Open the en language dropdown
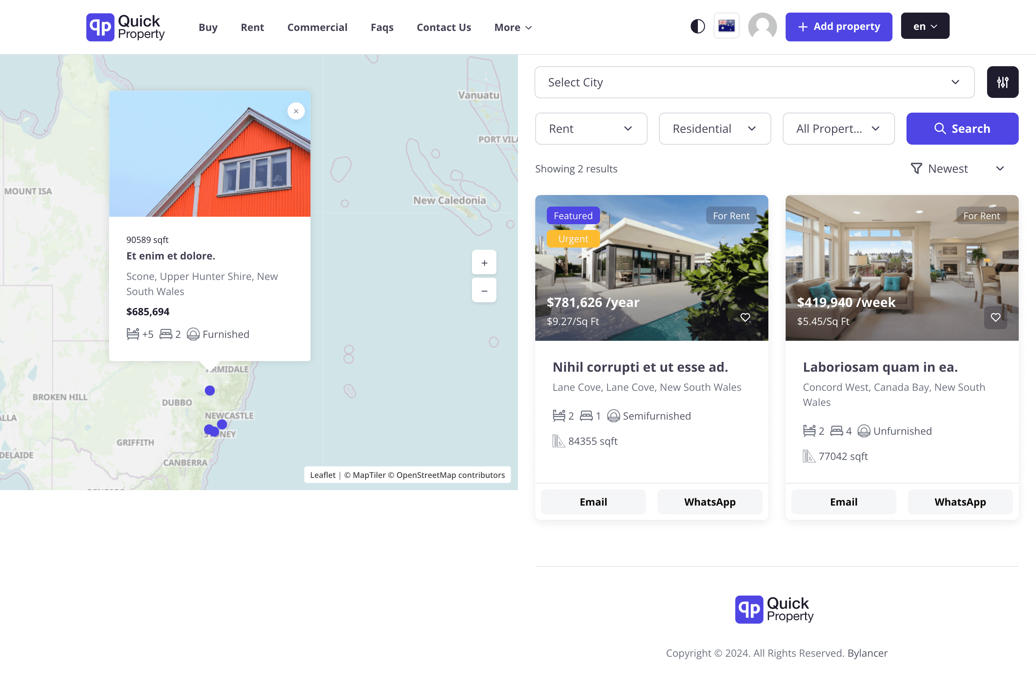Image resolution: width=1036 pixels, height=683 pixels. 925,26
